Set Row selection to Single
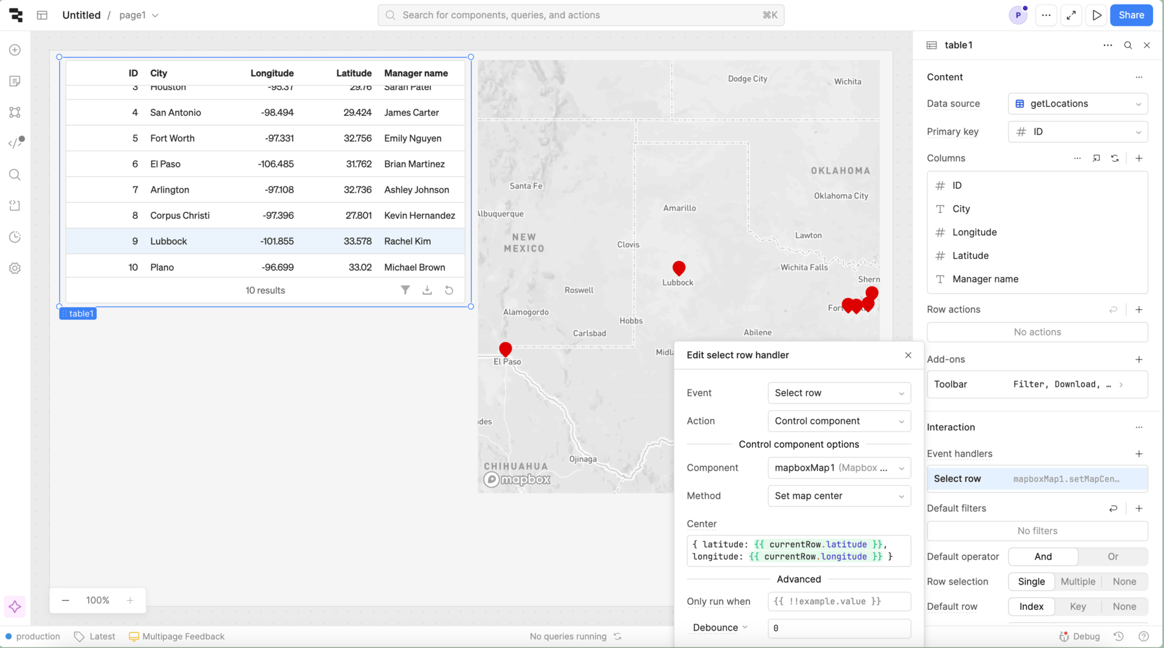Viewport: 1164px width, 648px height. pos(1031,582)
